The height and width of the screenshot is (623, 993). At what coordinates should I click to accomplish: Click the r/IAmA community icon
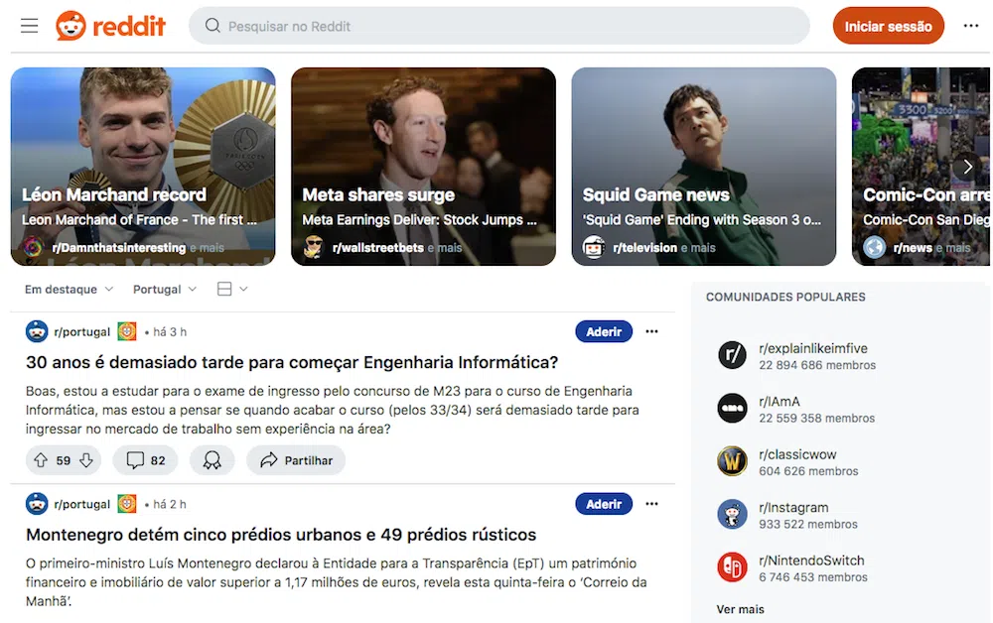click(732, 409)
